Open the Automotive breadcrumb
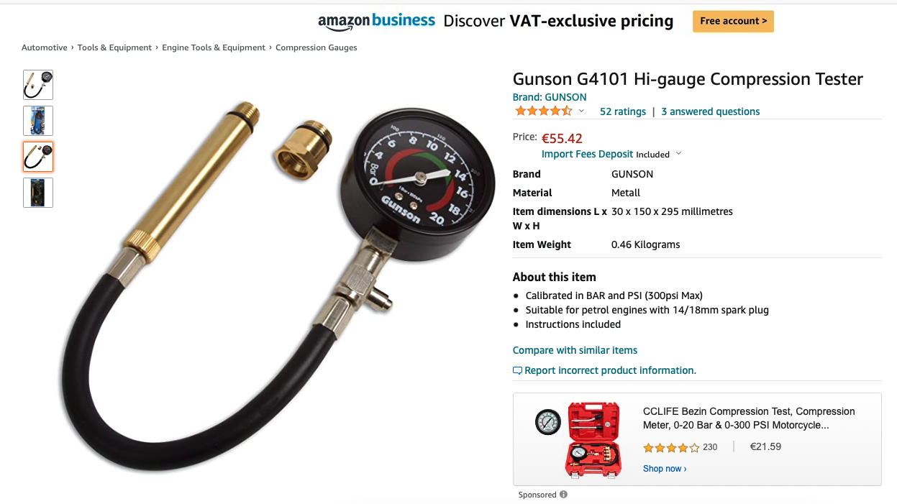 (45, 47)
